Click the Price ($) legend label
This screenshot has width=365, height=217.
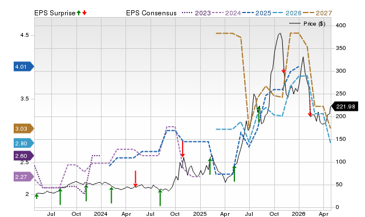[x=314, y=24]
